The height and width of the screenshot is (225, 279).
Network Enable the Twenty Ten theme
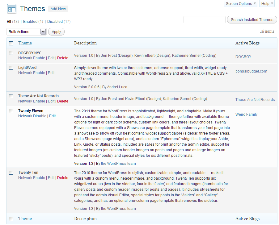click(32, 178)
